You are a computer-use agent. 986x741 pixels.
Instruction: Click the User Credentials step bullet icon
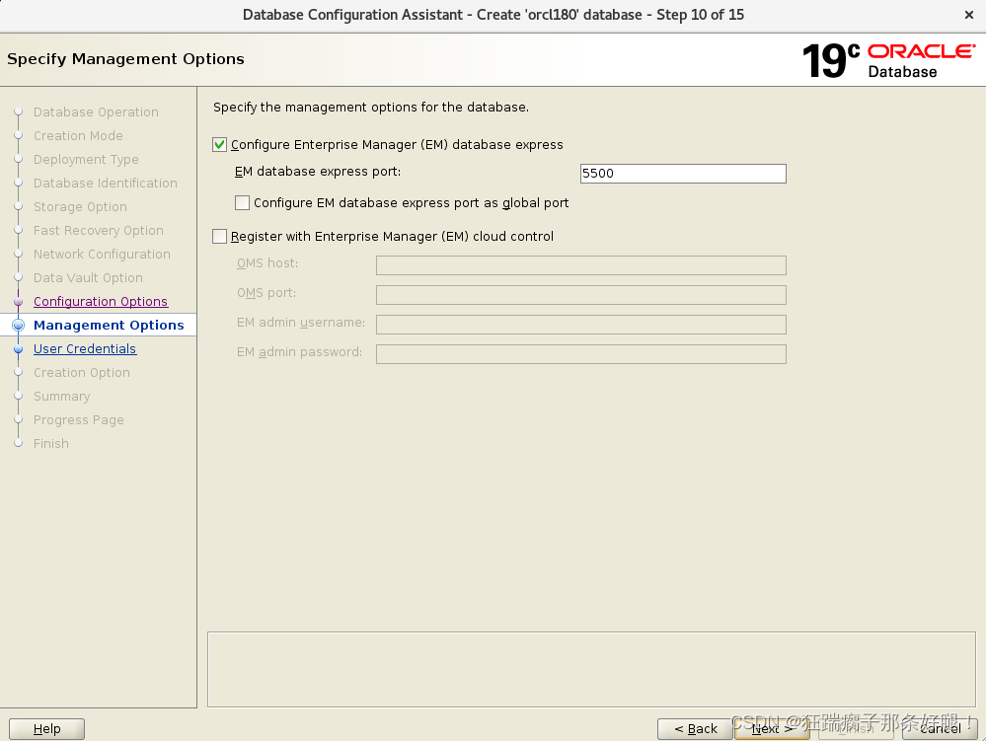click(18, 349)
